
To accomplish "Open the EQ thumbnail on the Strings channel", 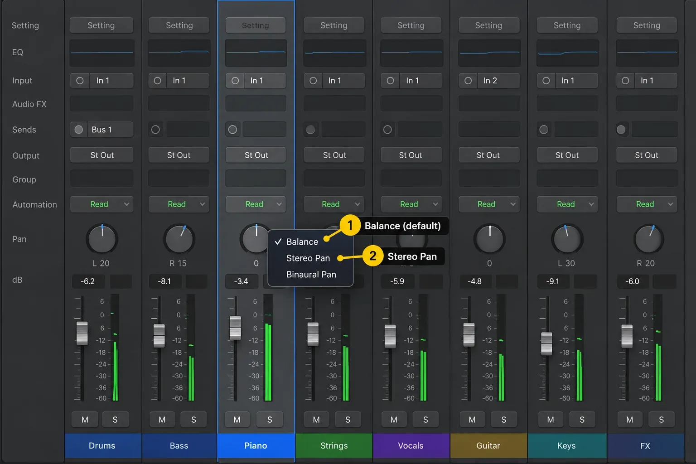I will pos(334,53).
